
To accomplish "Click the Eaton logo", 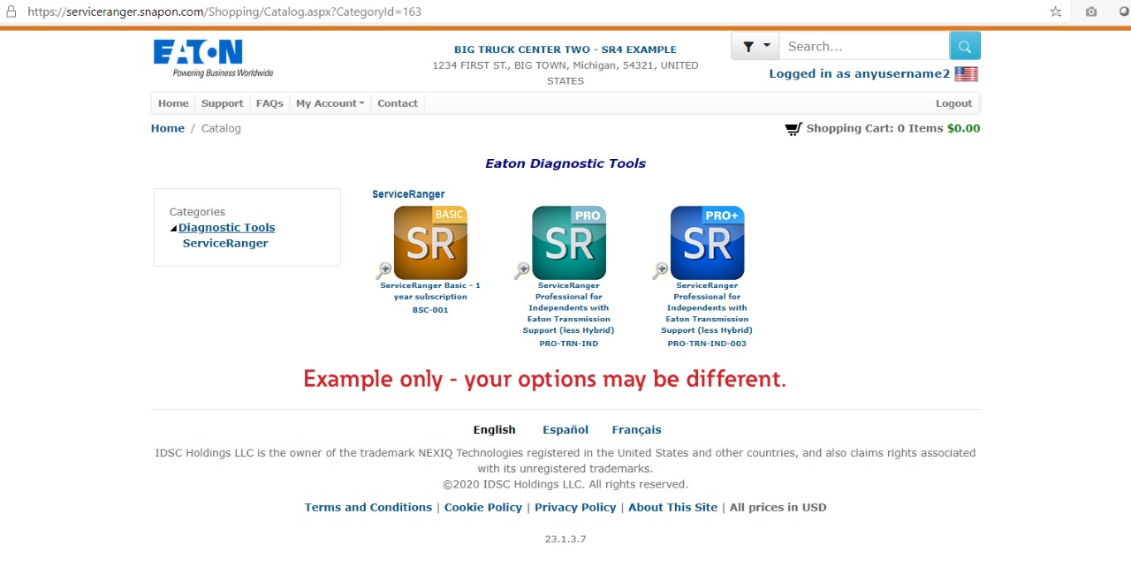I will click(x=213, y=58).
